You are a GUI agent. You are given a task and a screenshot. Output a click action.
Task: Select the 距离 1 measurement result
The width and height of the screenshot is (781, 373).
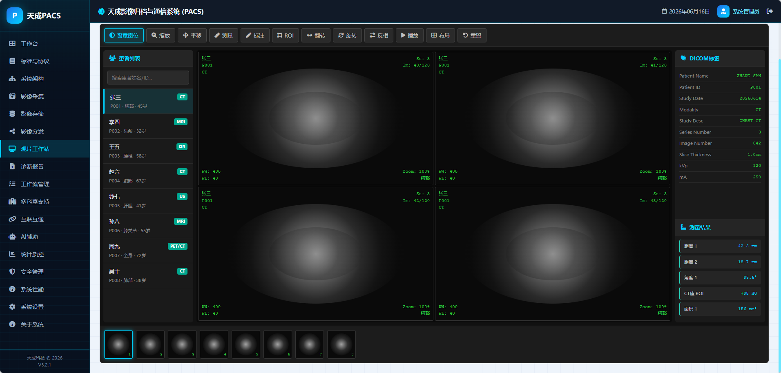[x=720, y=246]
